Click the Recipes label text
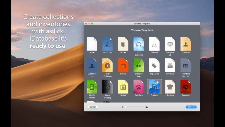Screen dimensions: 225x127 [170, 95]
